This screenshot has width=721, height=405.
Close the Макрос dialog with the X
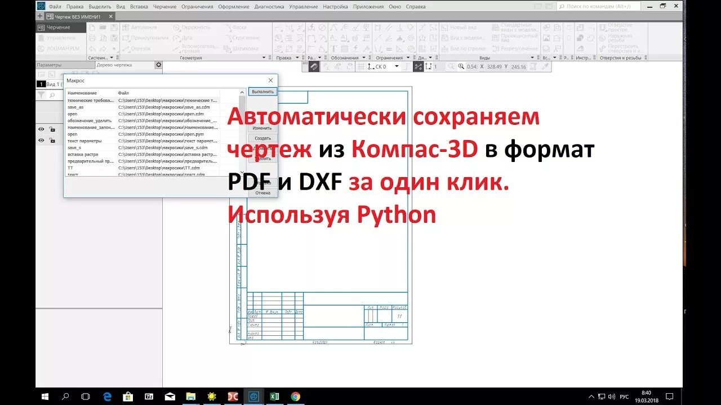tap(270, 80)
